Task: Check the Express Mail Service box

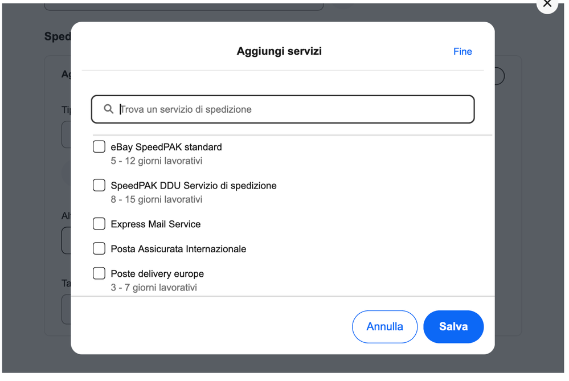Action: click(x=99, y=224)
